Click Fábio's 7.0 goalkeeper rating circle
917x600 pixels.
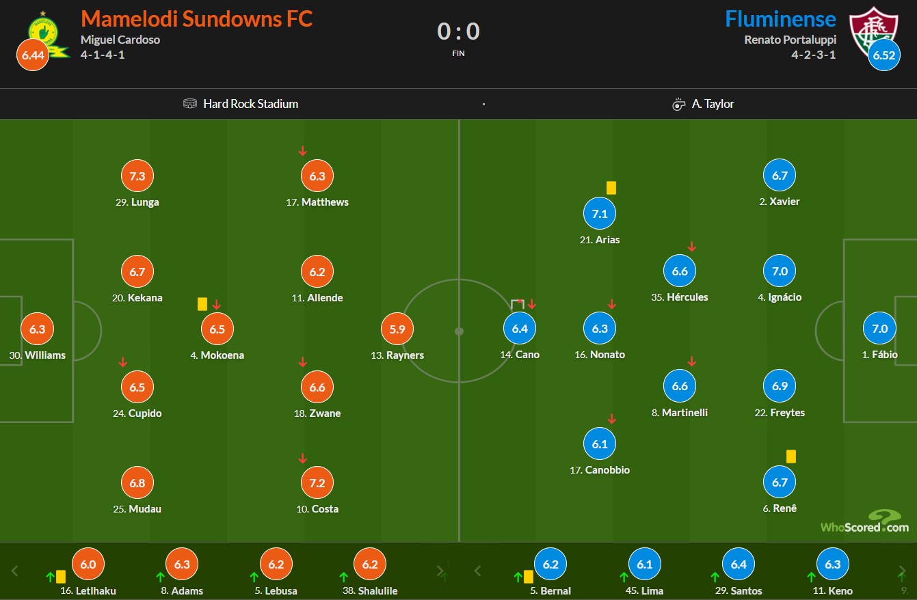point(880,329)
